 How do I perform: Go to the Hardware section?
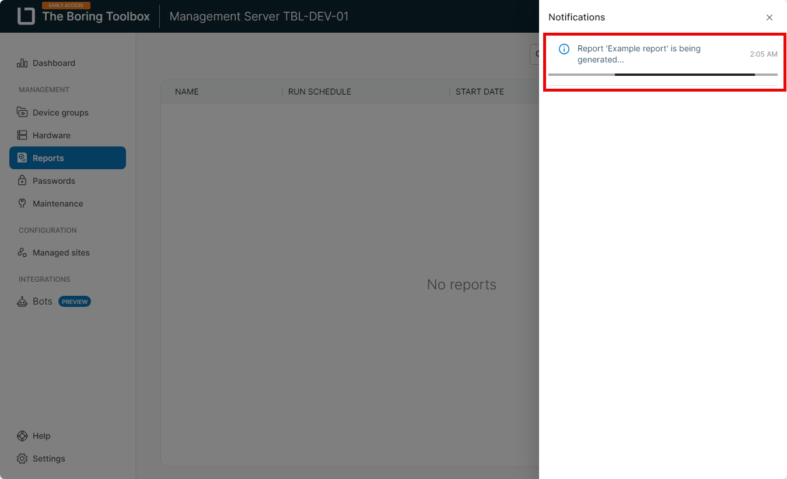(51, 135)
